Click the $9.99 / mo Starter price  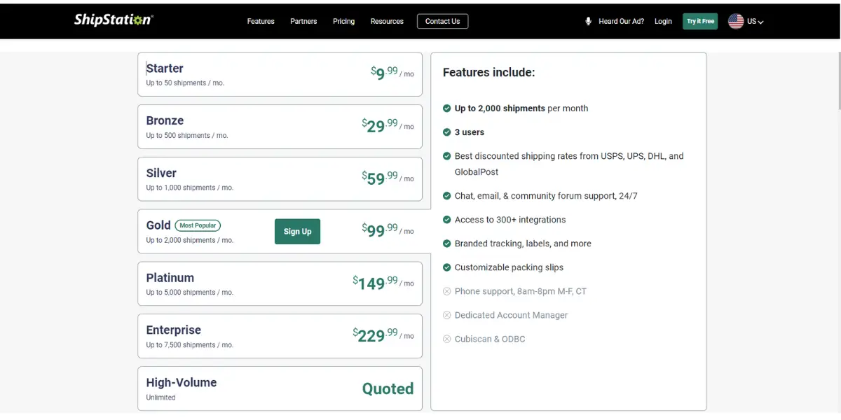click(x=392, y=73)
